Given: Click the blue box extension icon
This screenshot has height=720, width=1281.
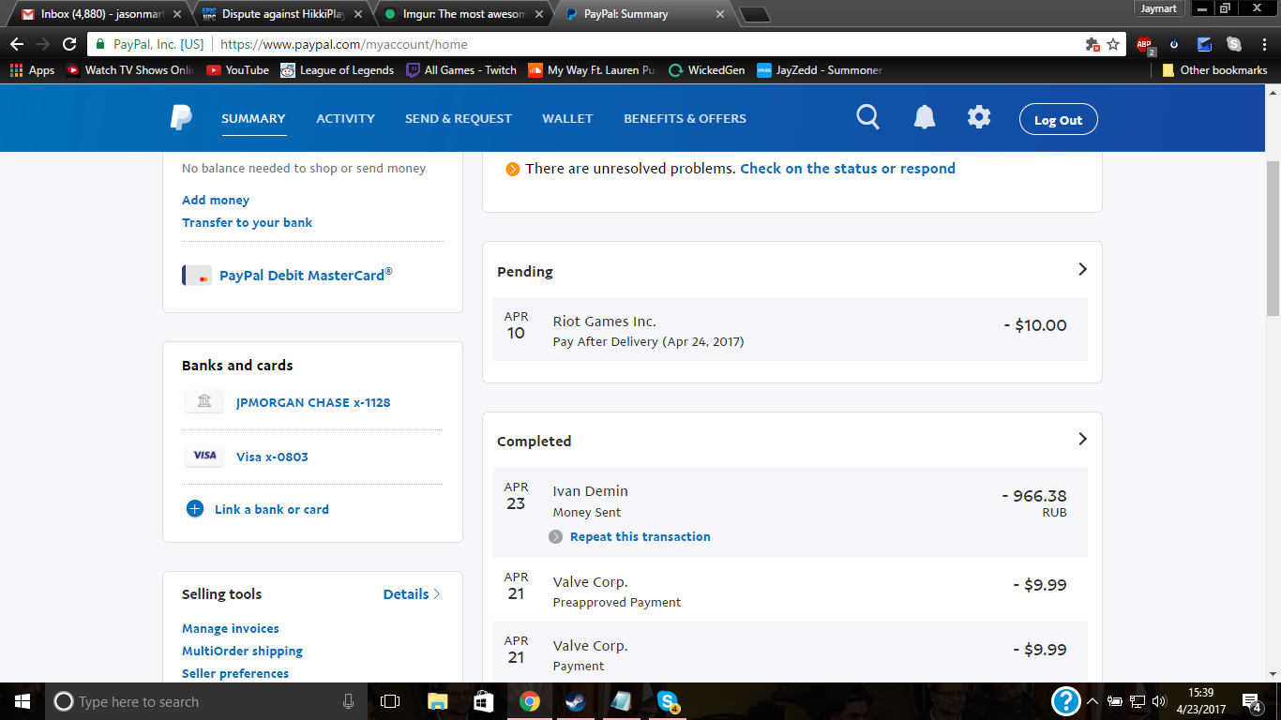Looking at the screenshot, I should [x=1204, y=44].
